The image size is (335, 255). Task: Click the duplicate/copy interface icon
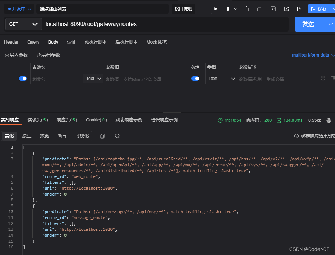260,9
